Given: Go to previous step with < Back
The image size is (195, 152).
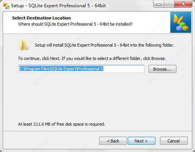Looking at the screenshot, I should (113, 141).
